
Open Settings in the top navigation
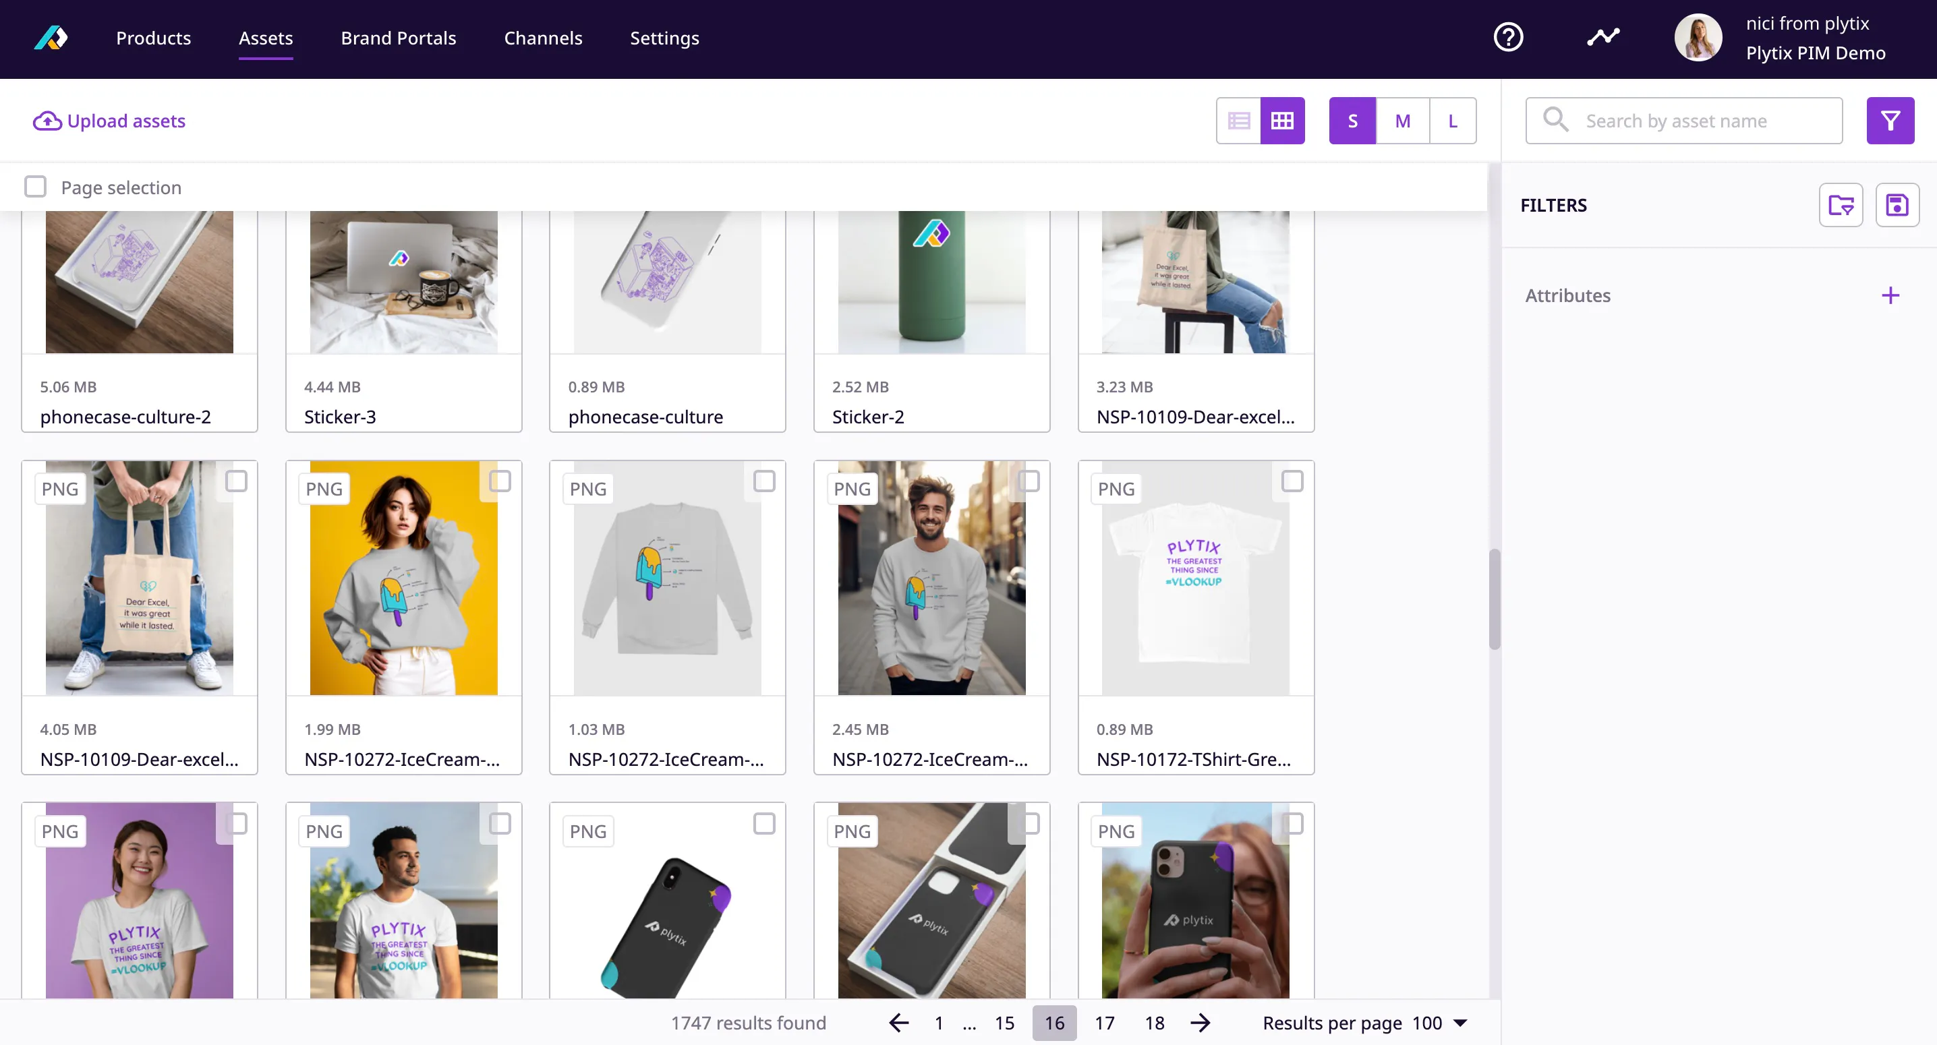click(664, 38)
